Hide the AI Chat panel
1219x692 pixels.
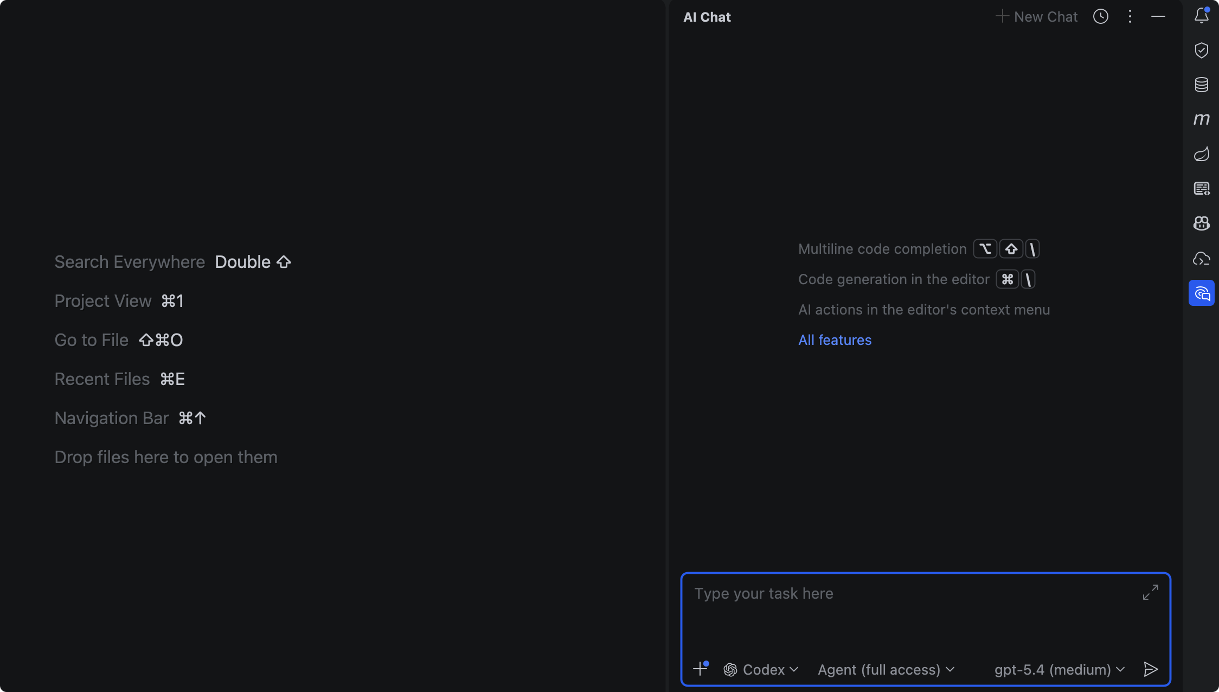(1158, 17)
